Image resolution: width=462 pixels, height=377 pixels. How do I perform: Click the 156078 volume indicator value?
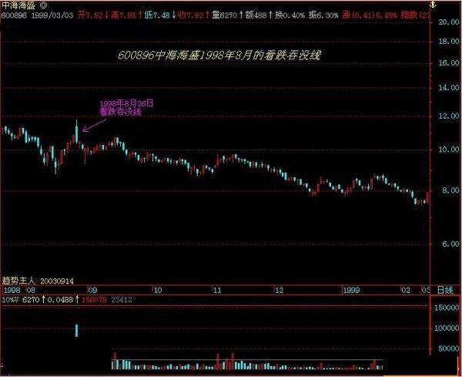94,301
